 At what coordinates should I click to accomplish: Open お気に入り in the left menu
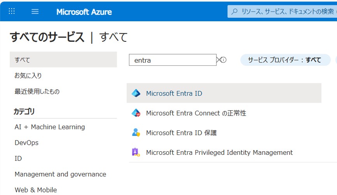[28, 75]
